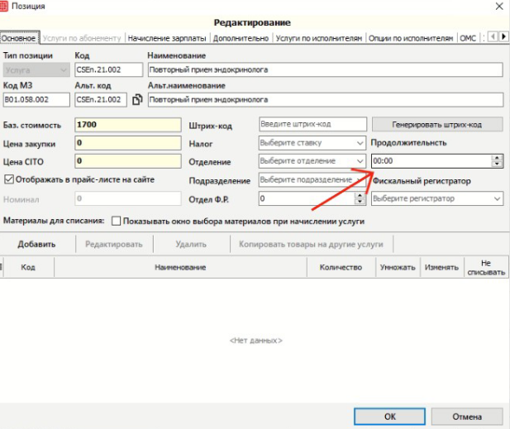Click the Код field with CSEn.21.002
510x429 pixels.
click(x=108, y=70)
